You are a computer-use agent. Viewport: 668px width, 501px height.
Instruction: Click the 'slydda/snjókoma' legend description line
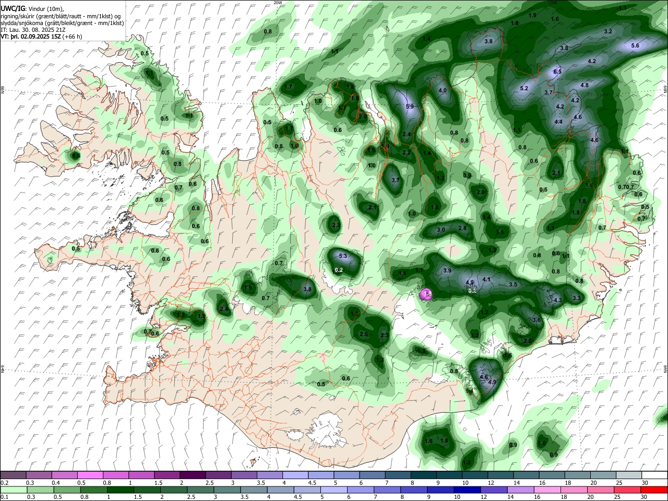tap(62, 23)
